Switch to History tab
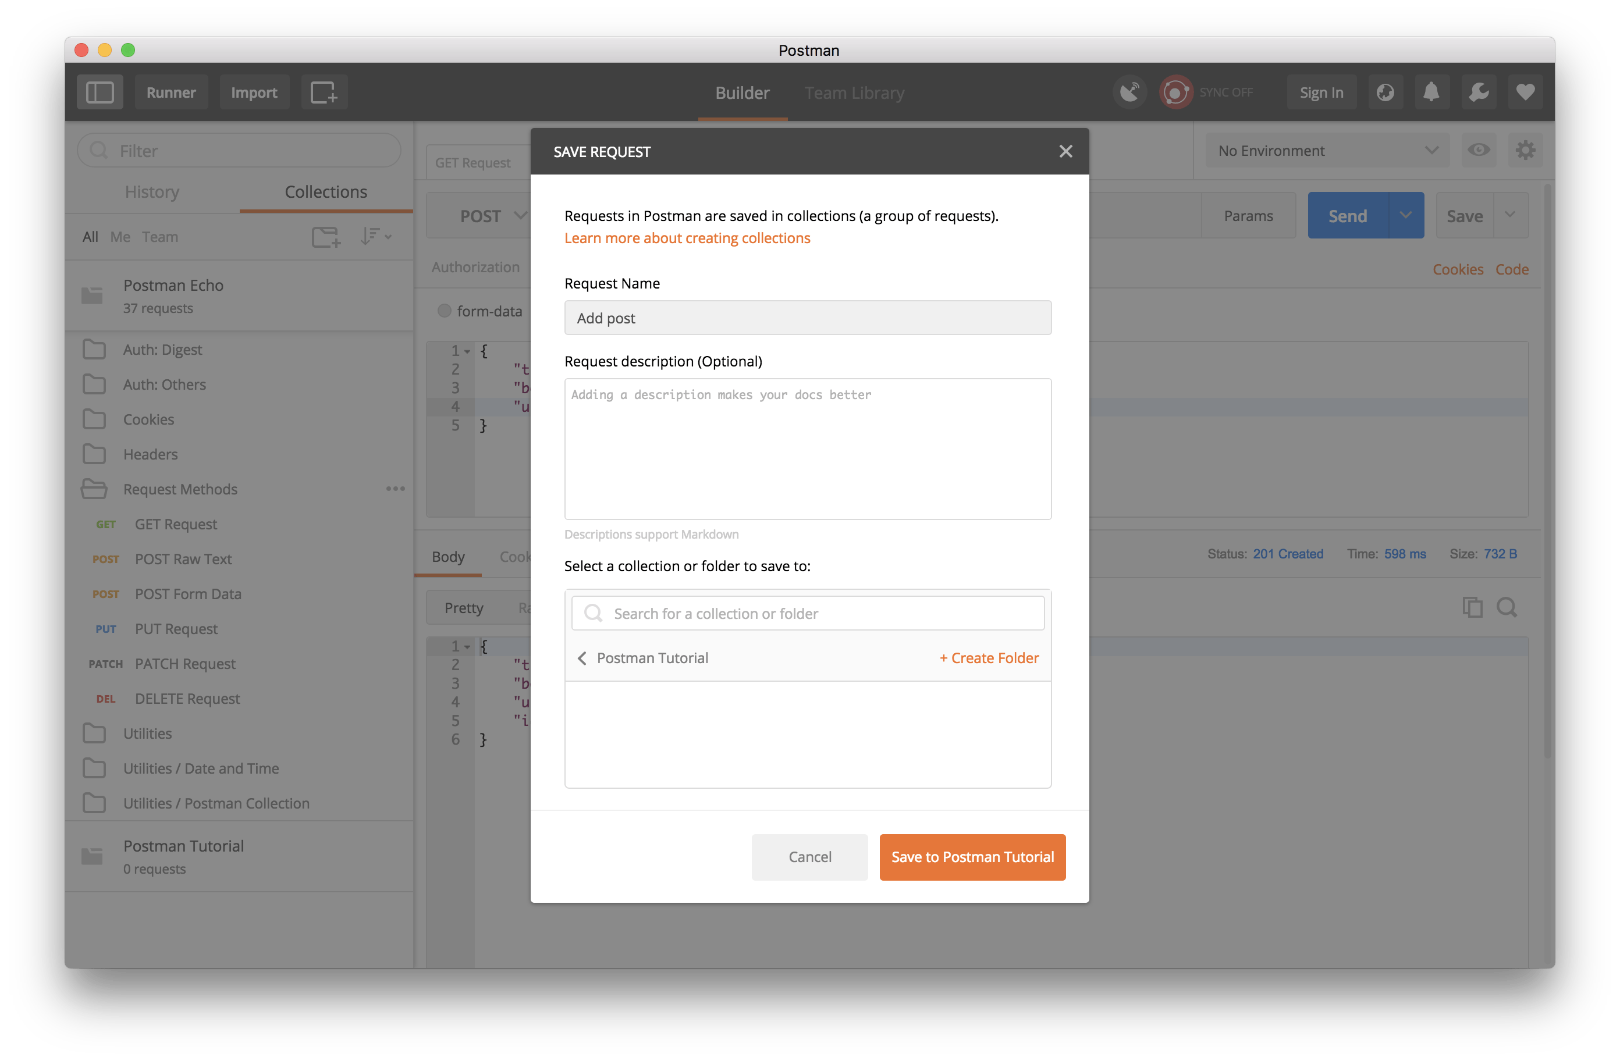 point(152,192)
